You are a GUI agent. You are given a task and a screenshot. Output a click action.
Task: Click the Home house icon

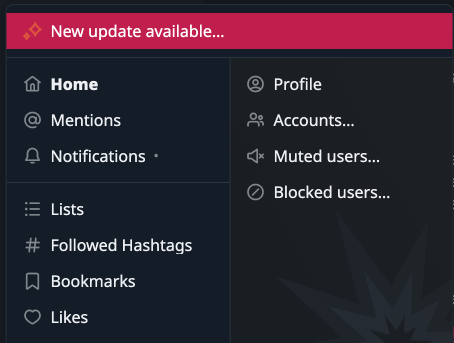tap(32, 84)
